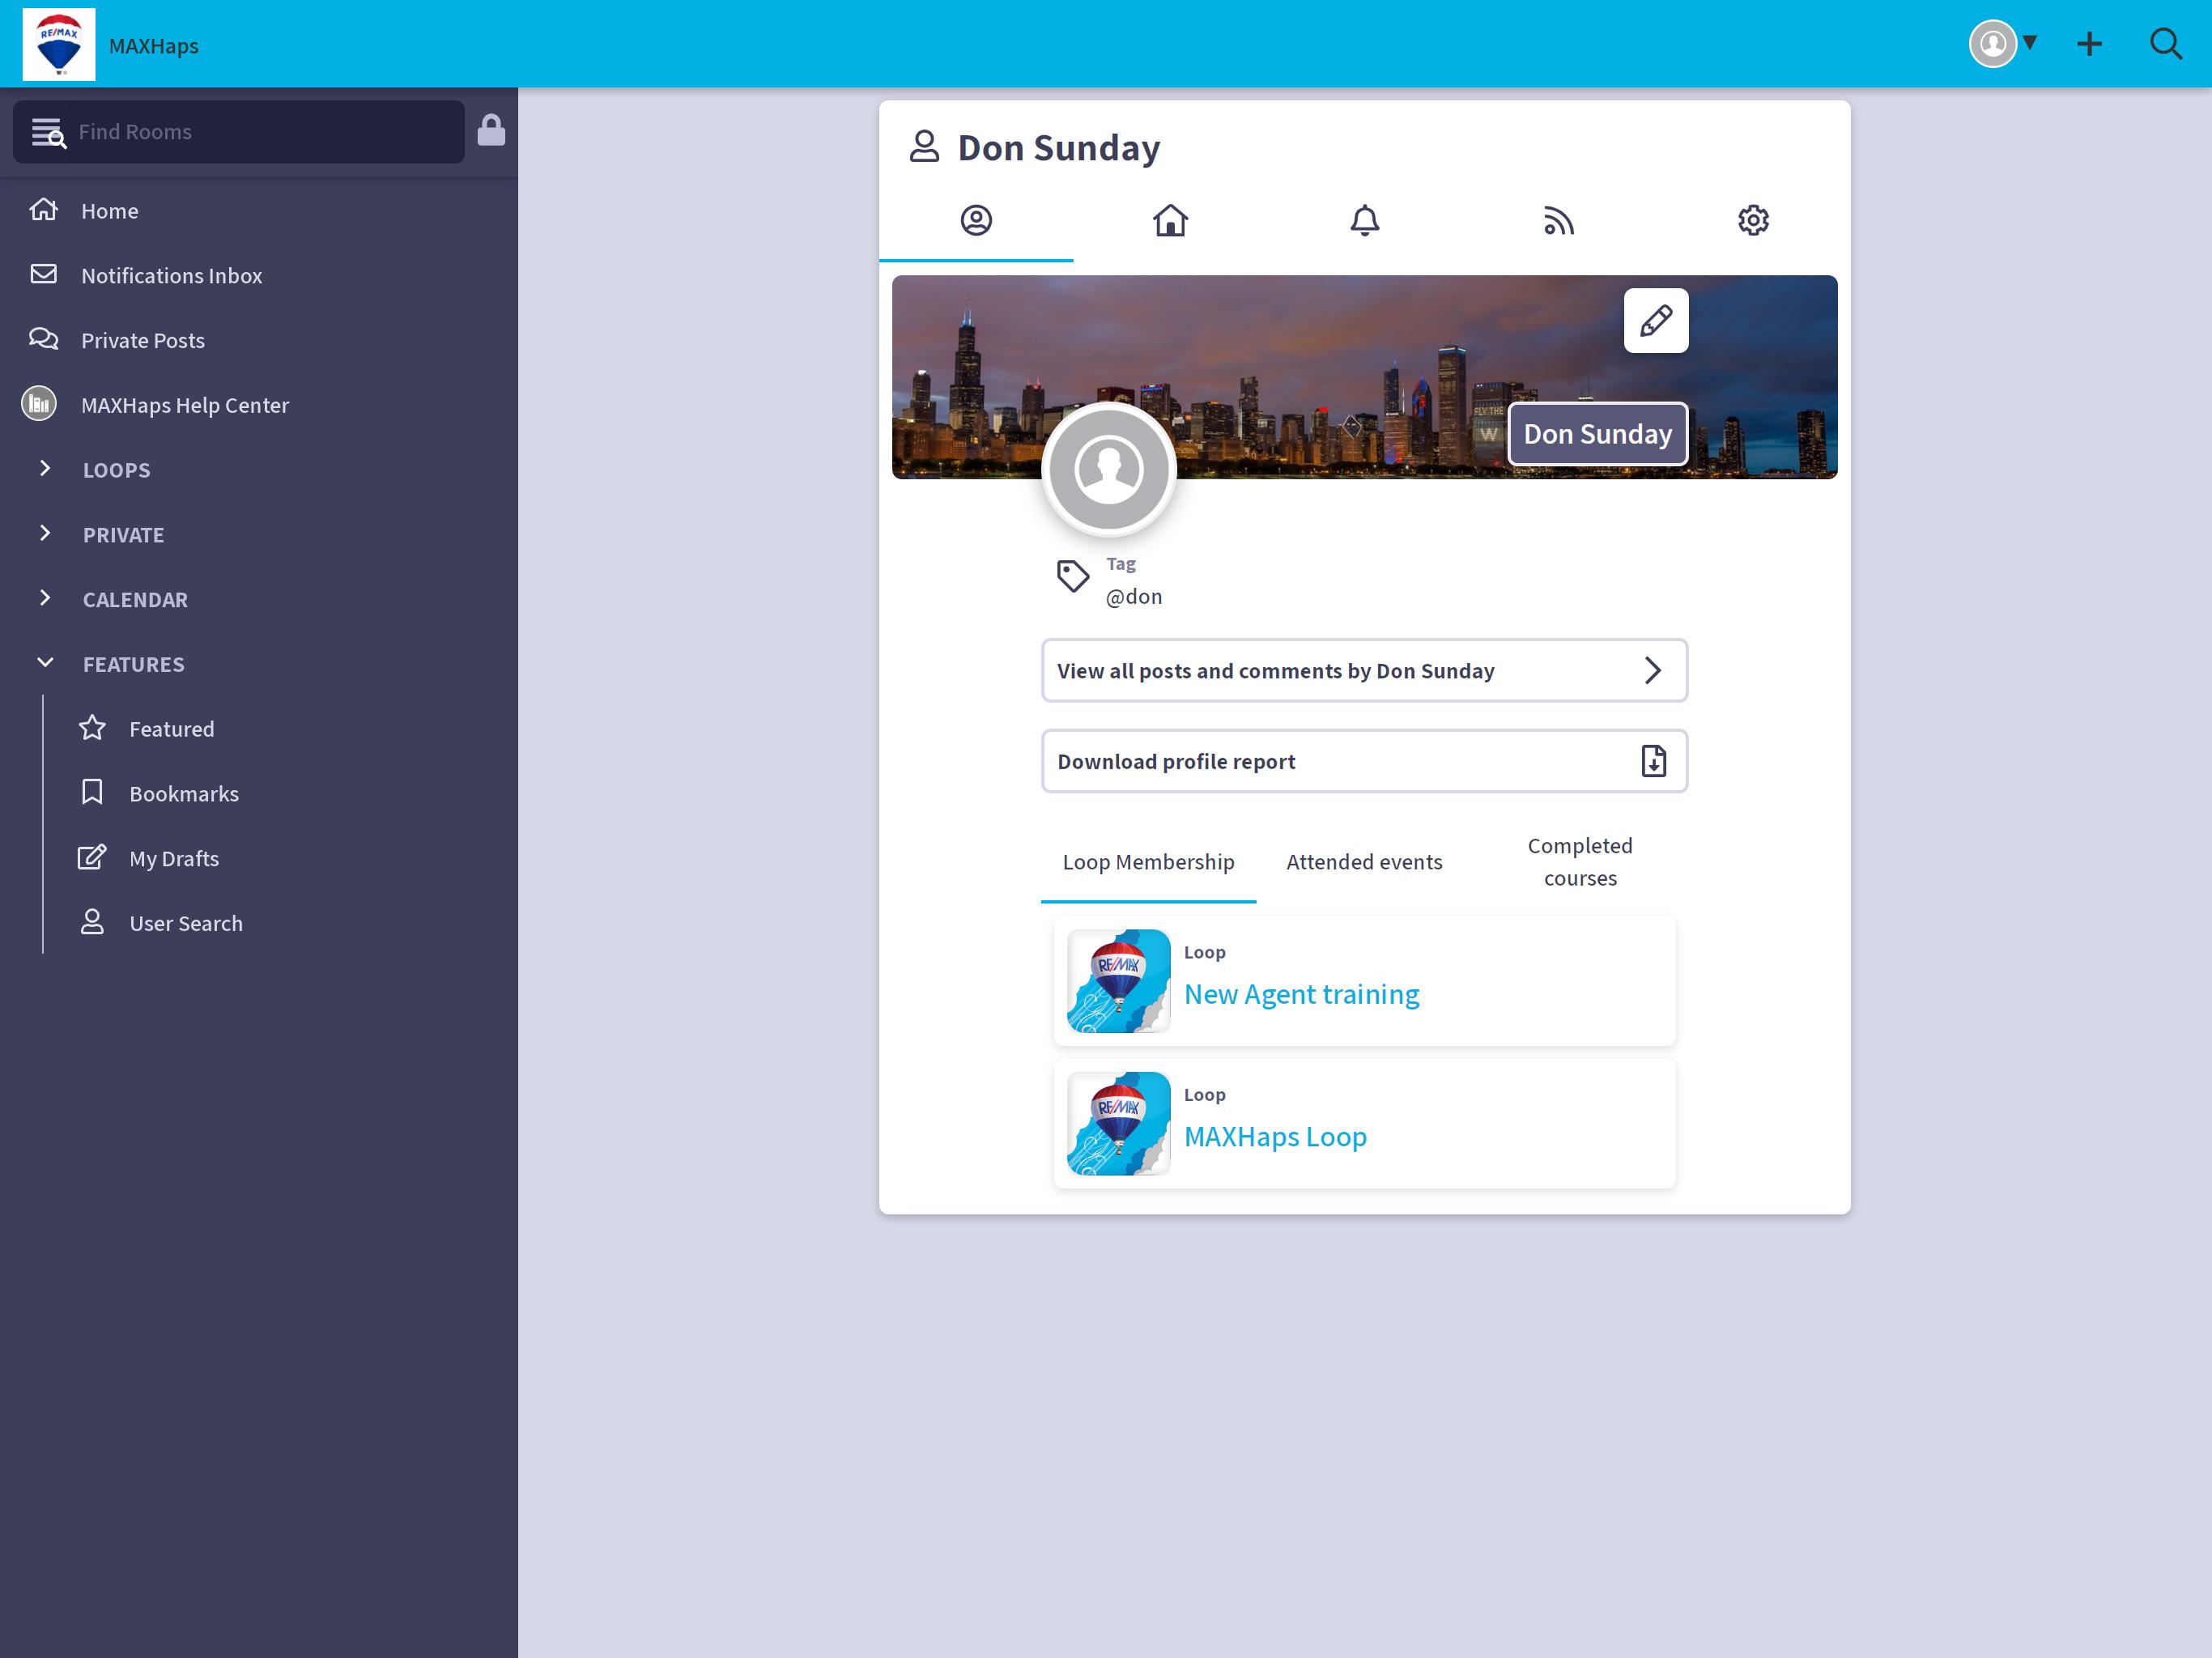Click the @don tag text
The image size is (2212, 1658).
pos(1133,597)
